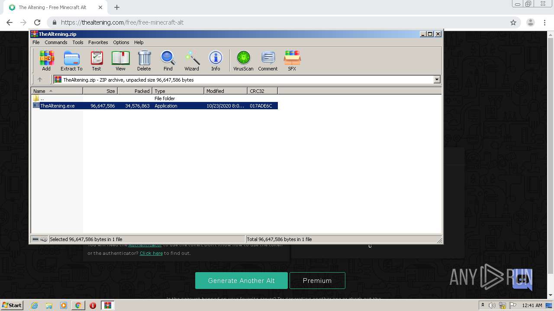Run the Test archive tool
The height and width of the screenshot is (311, 554).
point(96,60)
